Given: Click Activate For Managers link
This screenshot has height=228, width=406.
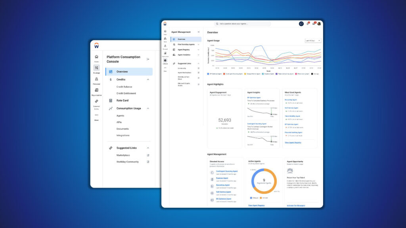Looking at the screenshot, I should pos(296,205).
